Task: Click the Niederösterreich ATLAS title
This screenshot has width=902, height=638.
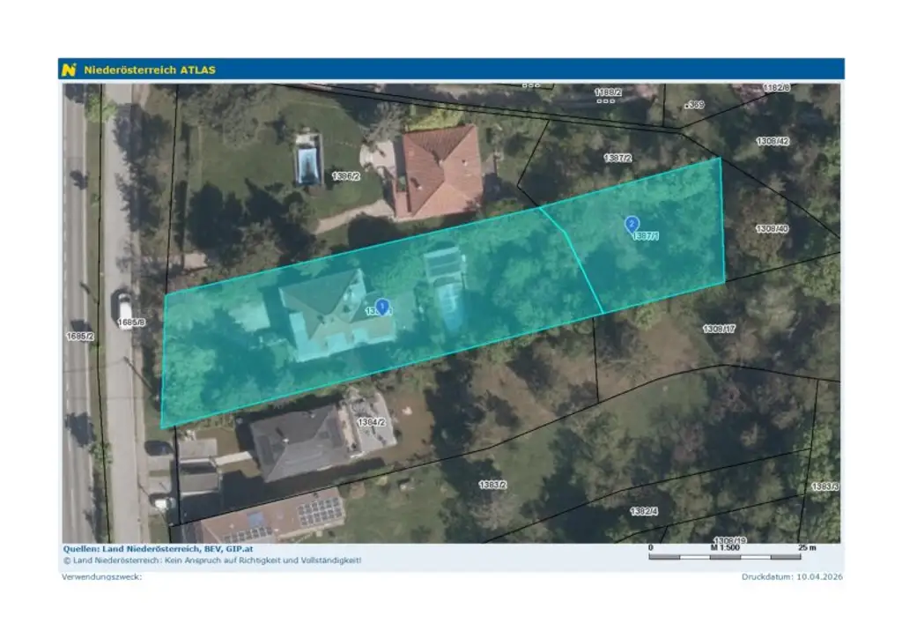Action: pos(149,70)
